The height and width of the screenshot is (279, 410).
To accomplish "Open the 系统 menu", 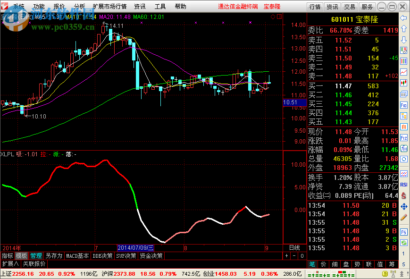I will tap(19, 6).
